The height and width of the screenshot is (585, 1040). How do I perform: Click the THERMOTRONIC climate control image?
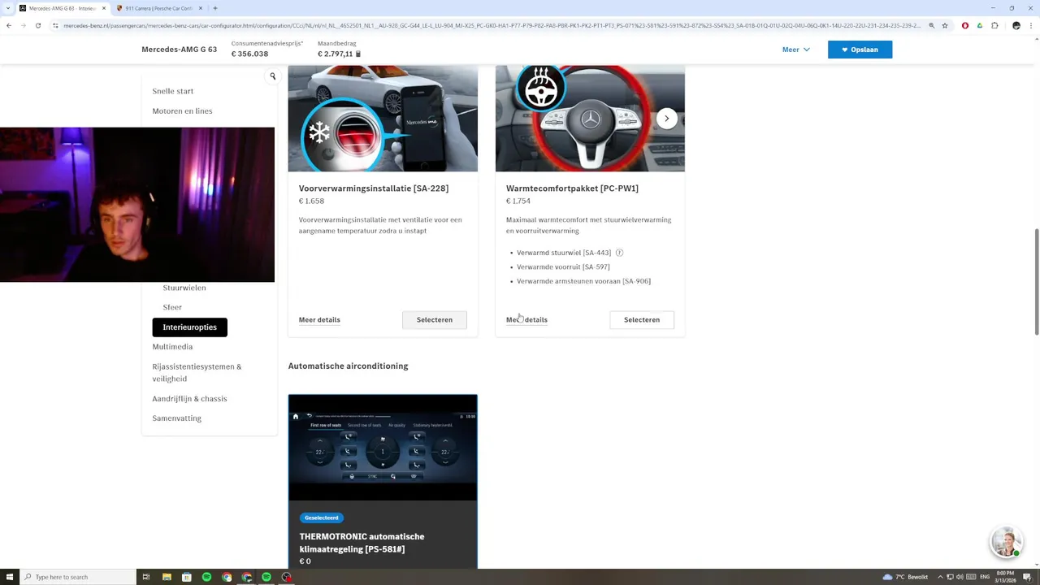click(x=383, y=448)
